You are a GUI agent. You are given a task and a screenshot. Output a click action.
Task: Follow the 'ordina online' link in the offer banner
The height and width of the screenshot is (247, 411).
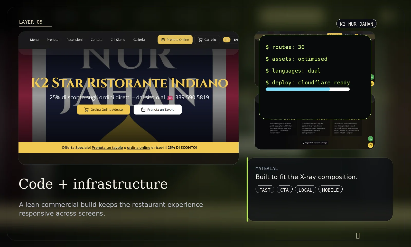139,147
